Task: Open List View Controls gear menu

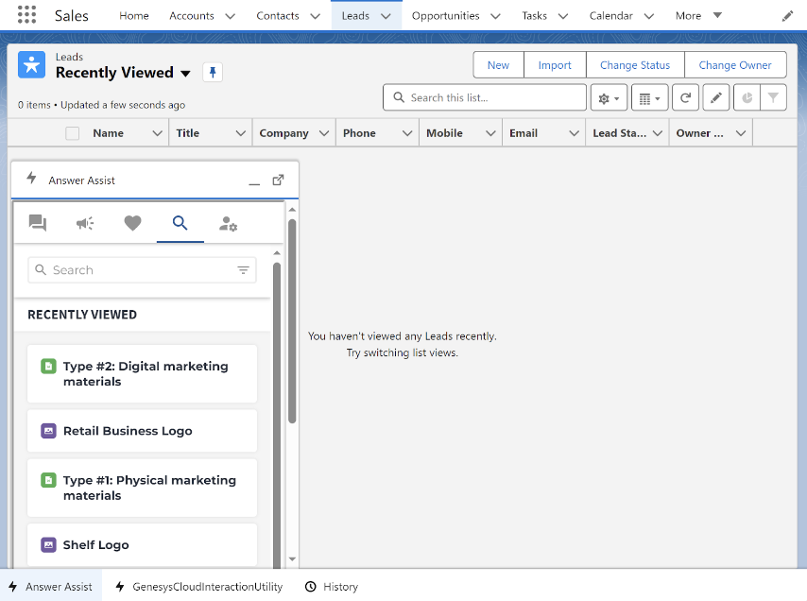Action: click(609, 97)
